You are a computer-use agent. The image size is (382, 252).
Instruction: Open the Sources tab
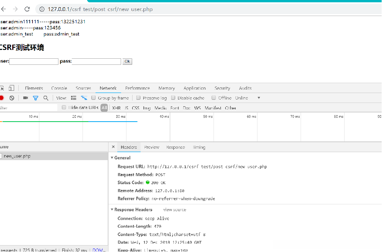(83, 88)
